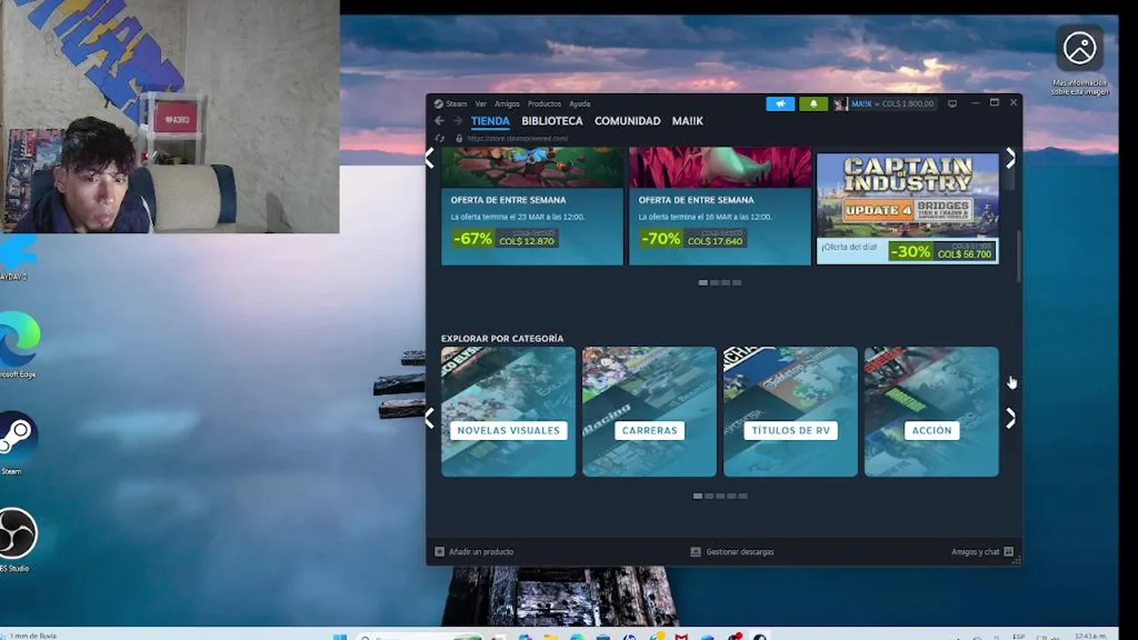Screen dimensions: 1138x640
Task: Click the -30% discount badge
Action: [x=911, y=252]
